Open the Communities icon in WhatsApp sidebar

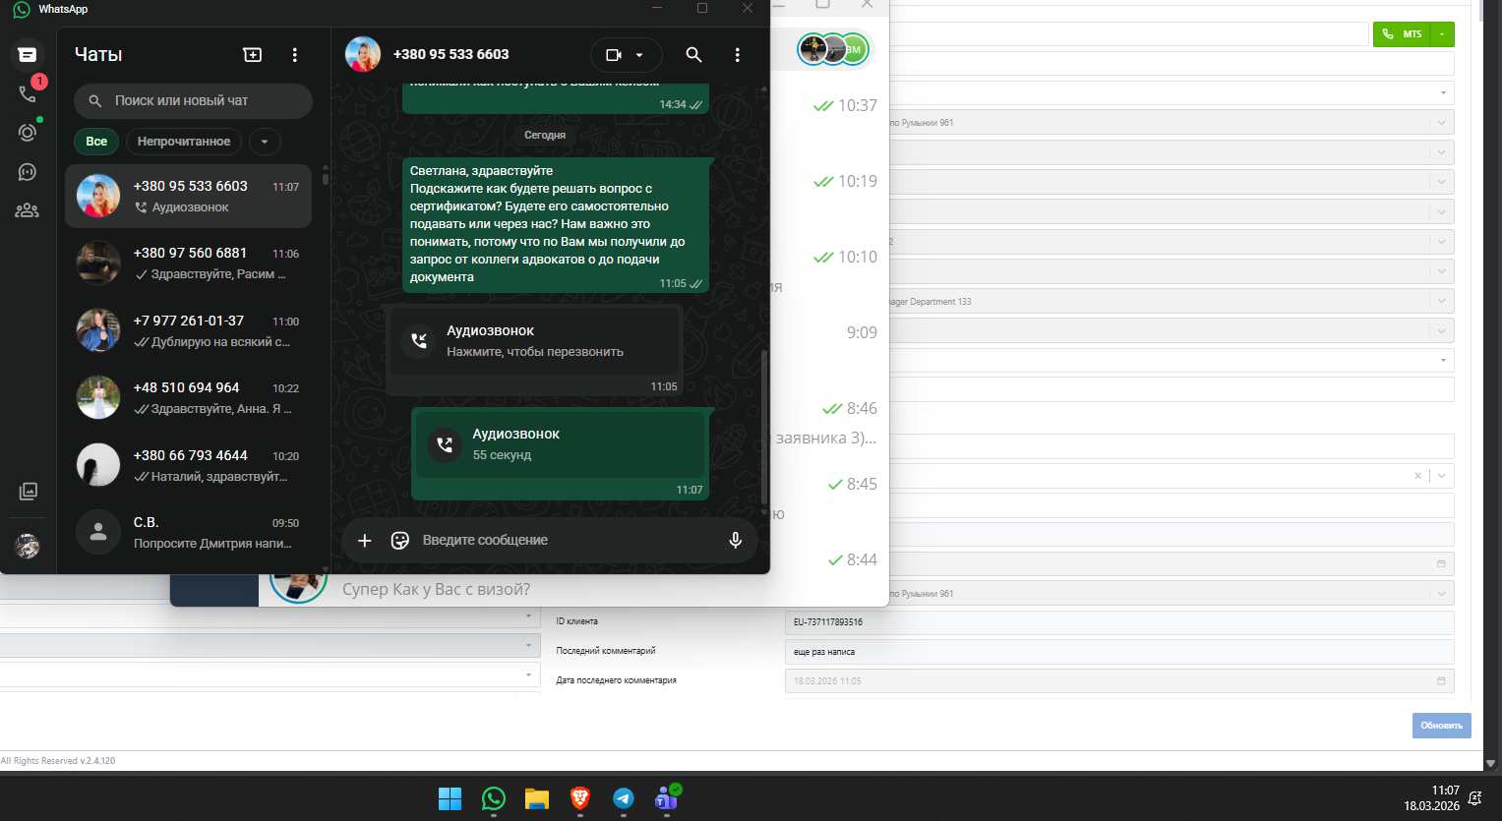[x=28, y=210]
